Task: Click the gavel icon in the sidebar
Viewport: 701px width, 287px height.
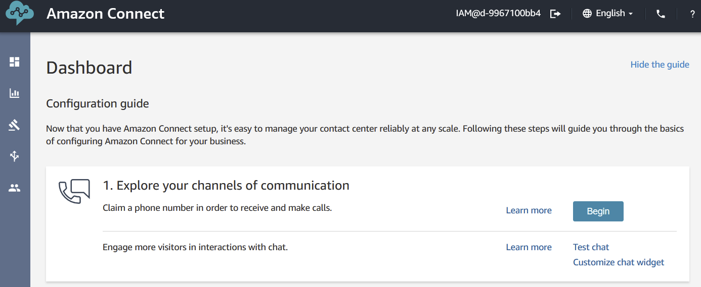Action: [15, 125]
